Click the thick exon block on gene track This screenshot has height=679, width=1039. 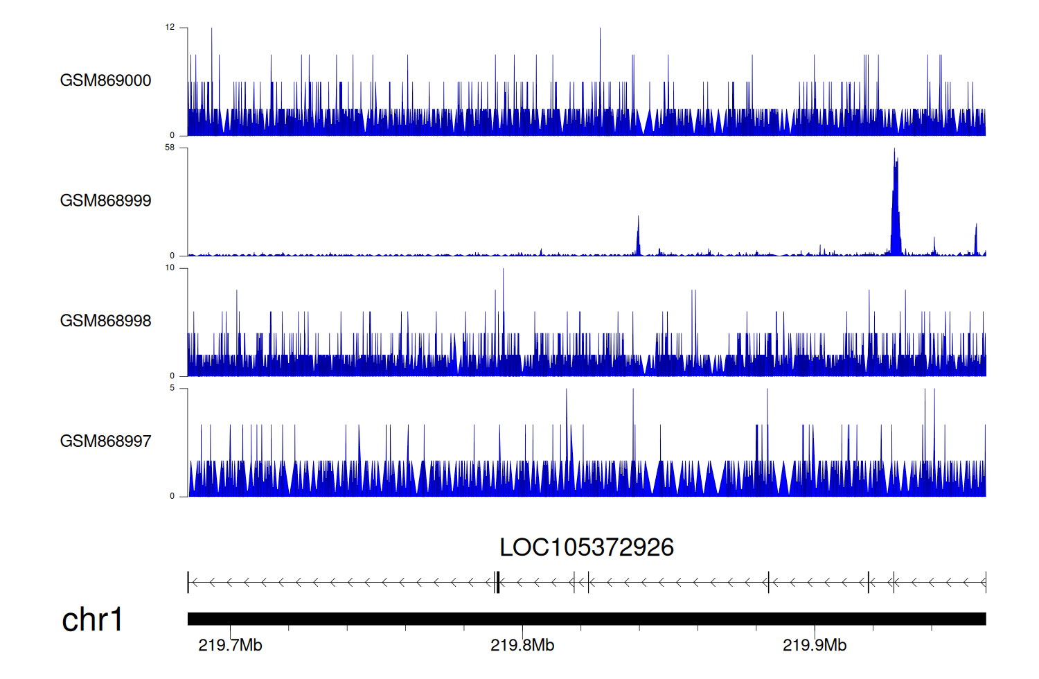point(497,583)
